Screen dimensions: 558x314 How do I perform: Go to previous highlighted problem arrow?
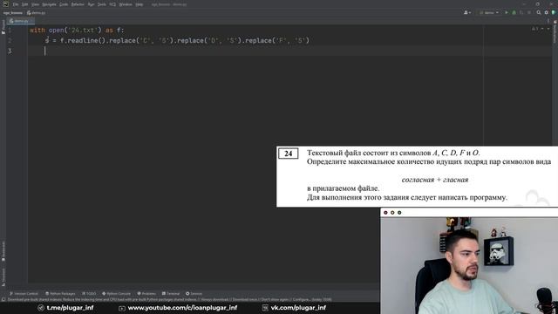(x=542, y=29)
